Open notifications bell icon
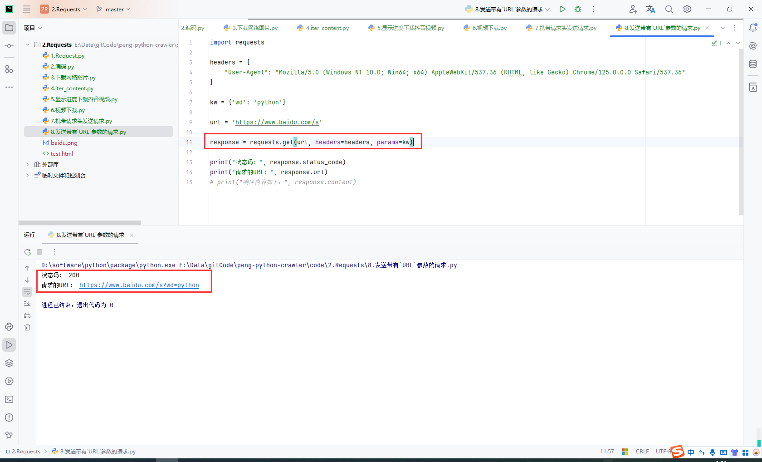Image resolution: width=762 pixels, height=462 pixels. tap(753, 28)
